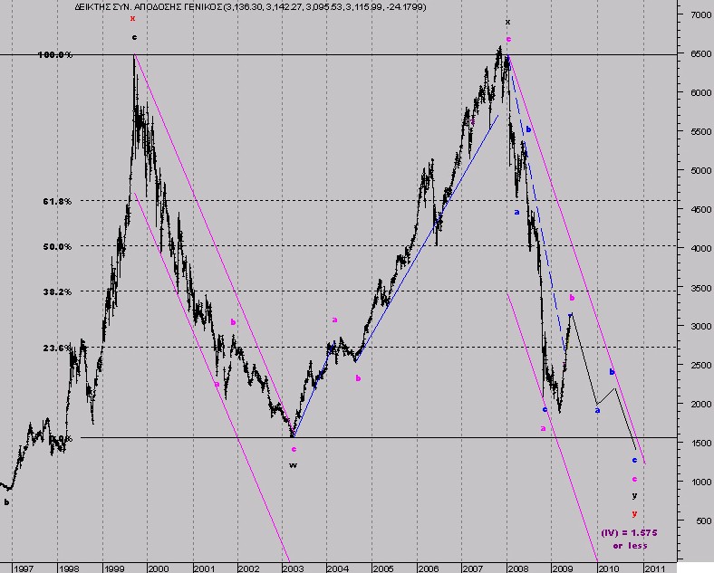714x573 pixels.
Task: Click the 4500 price axis value
Action: click(x=701, y=210)
